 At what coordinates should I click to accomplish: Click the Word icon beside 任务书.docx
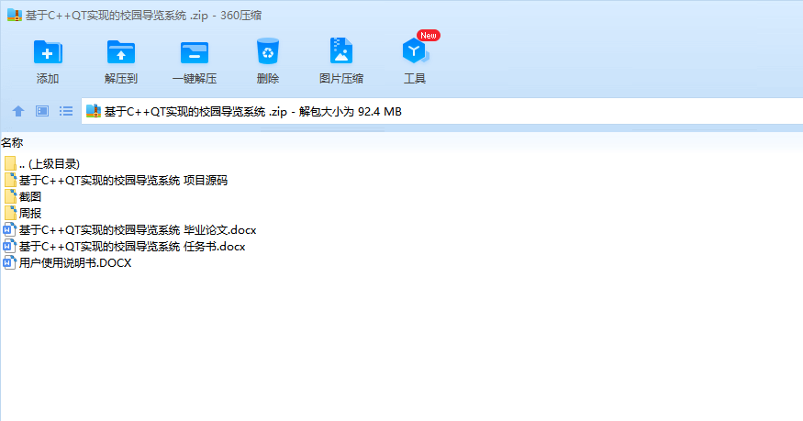tap(10, 246)
